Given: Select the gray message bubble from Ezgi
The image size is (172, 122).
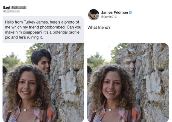Looking at the screenshot, I should [x=43, y=30].
